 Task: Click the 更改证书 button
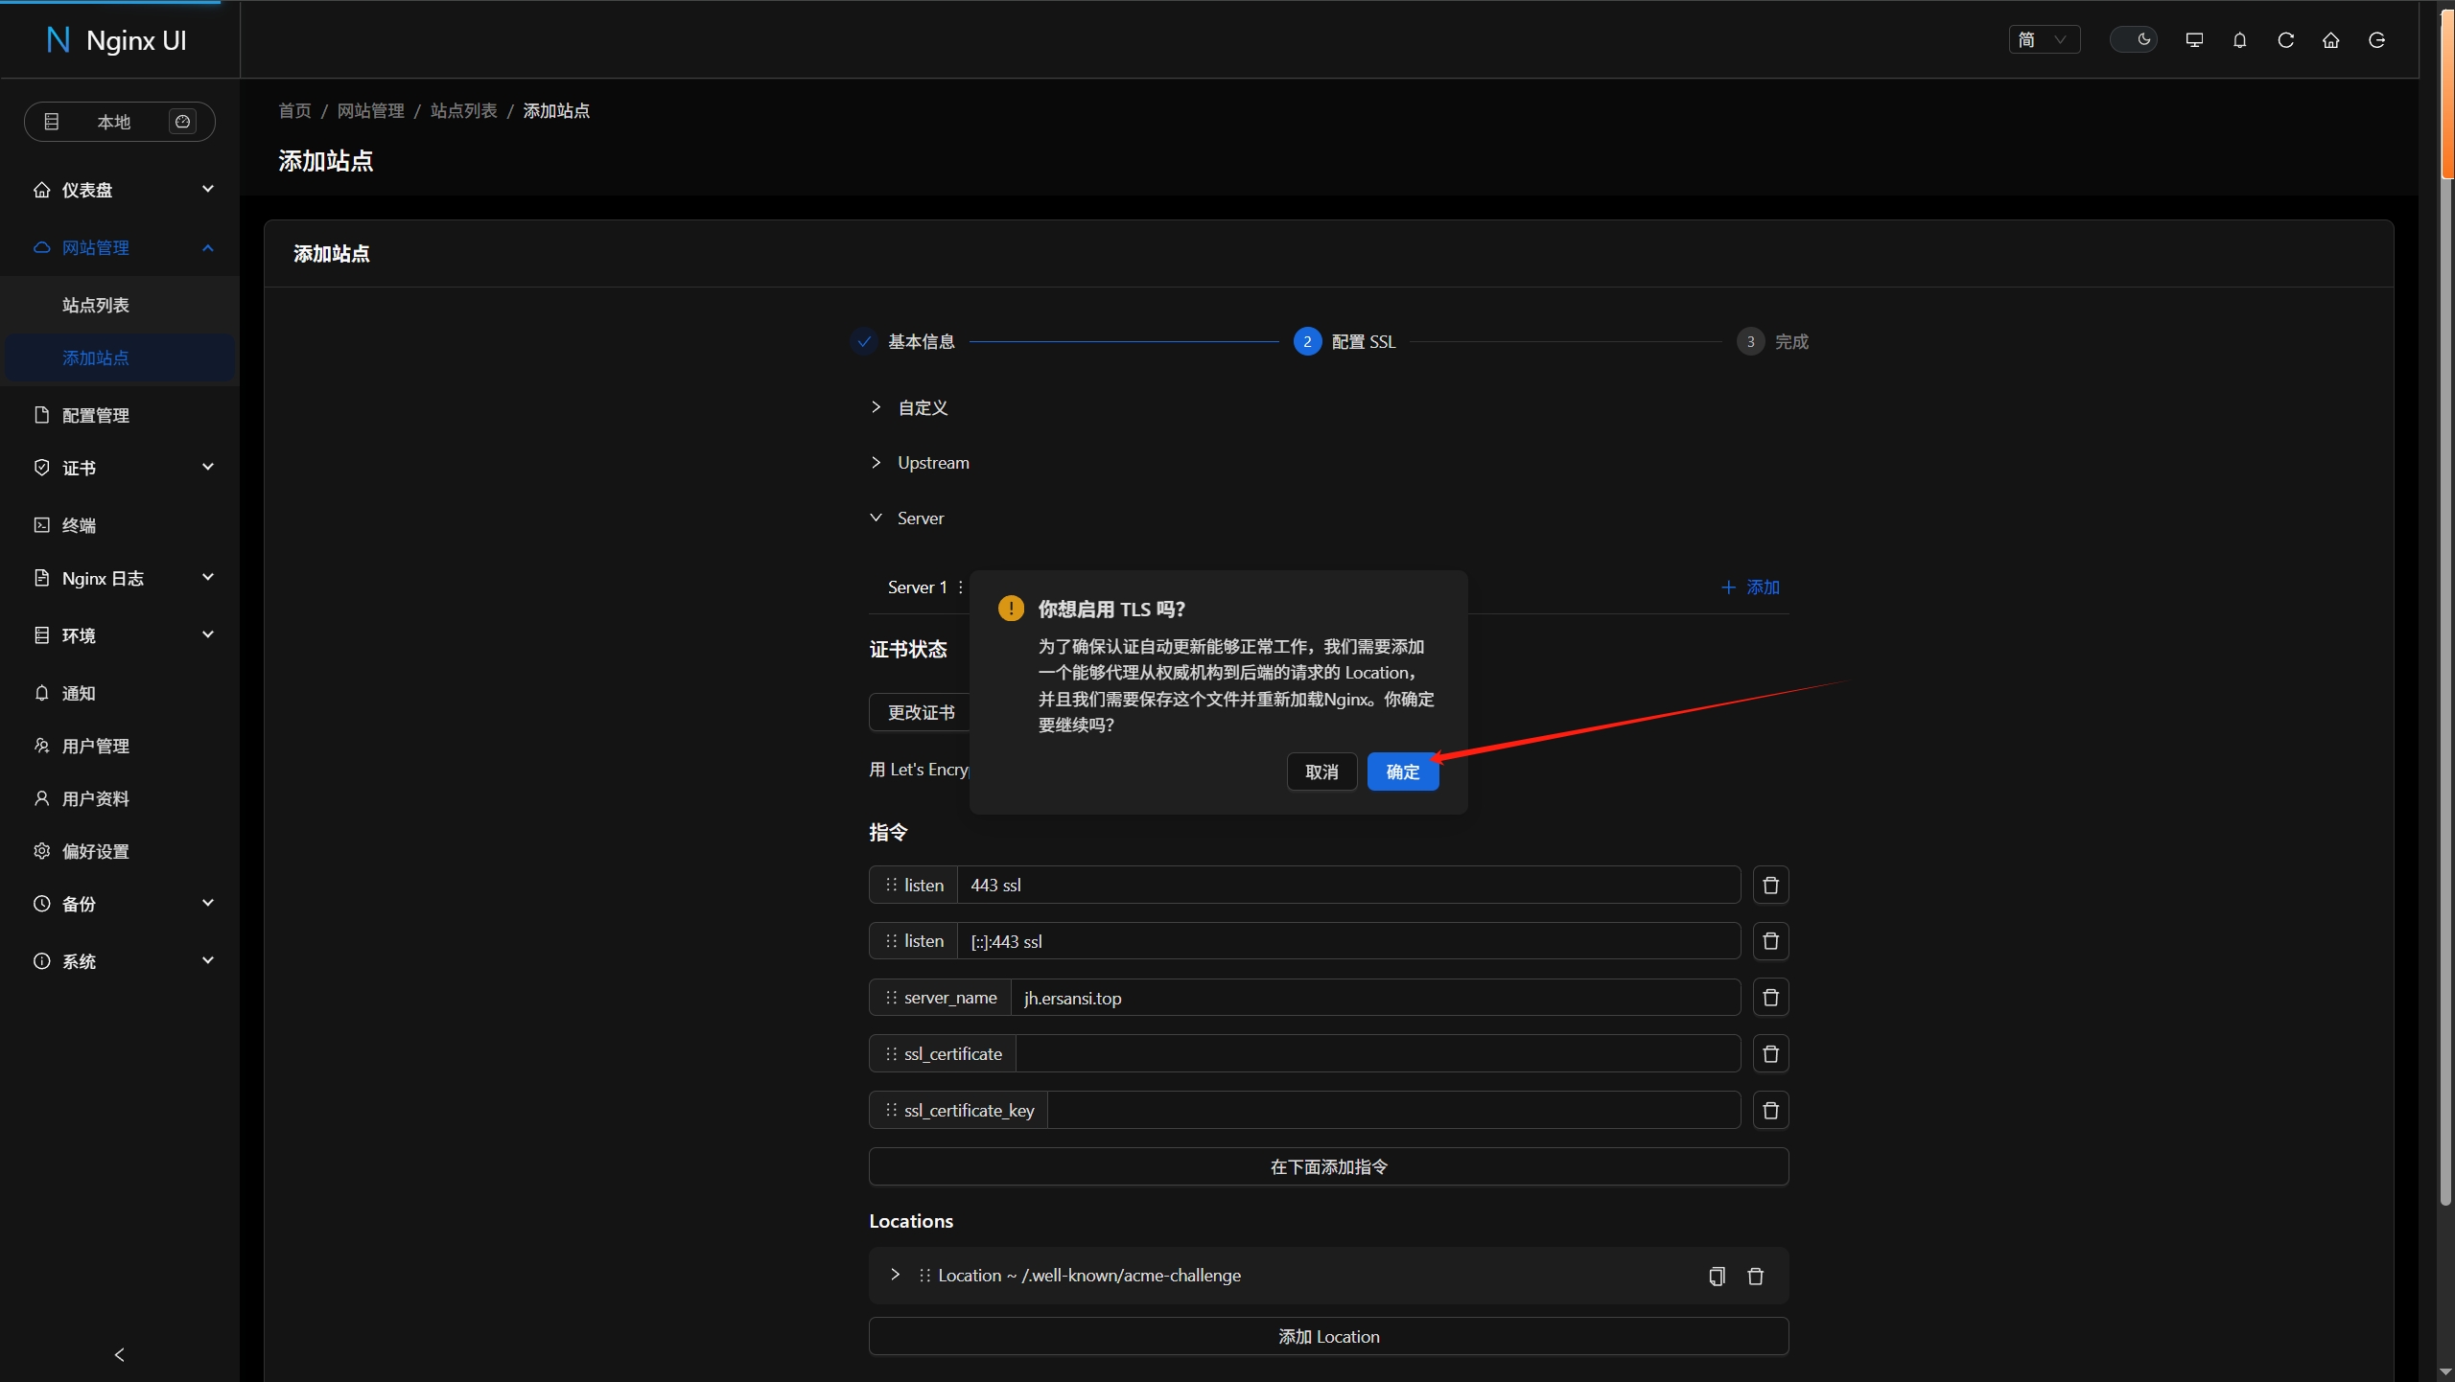point(922,712)
